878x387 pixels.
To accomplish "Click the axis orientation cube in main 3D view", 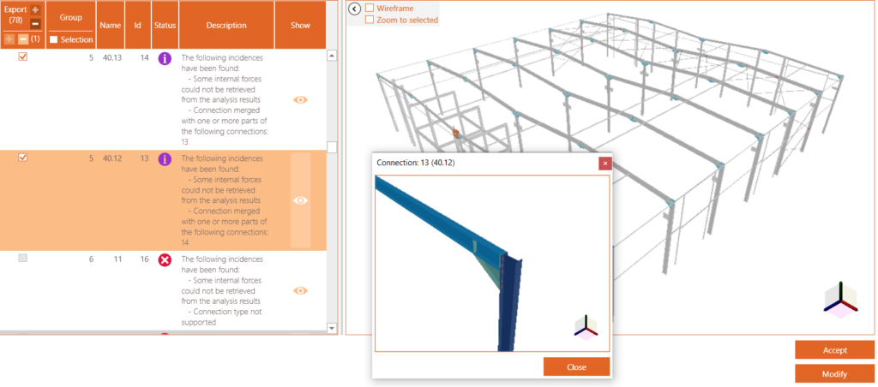I will point(839,299).
